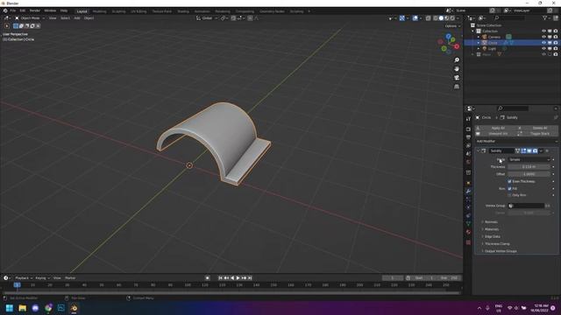
Task: Open the Object Data properties tab
Action: click(468, 224)
